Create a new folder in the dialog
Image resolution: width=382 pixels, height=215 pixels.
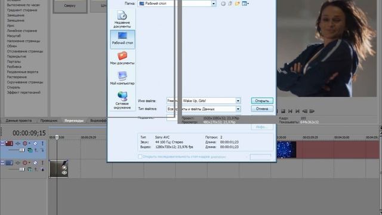[238, 4]
